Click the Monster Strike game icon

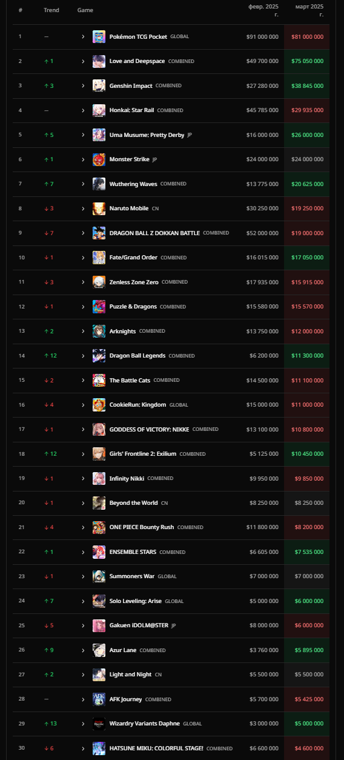(x=99, y=159)
